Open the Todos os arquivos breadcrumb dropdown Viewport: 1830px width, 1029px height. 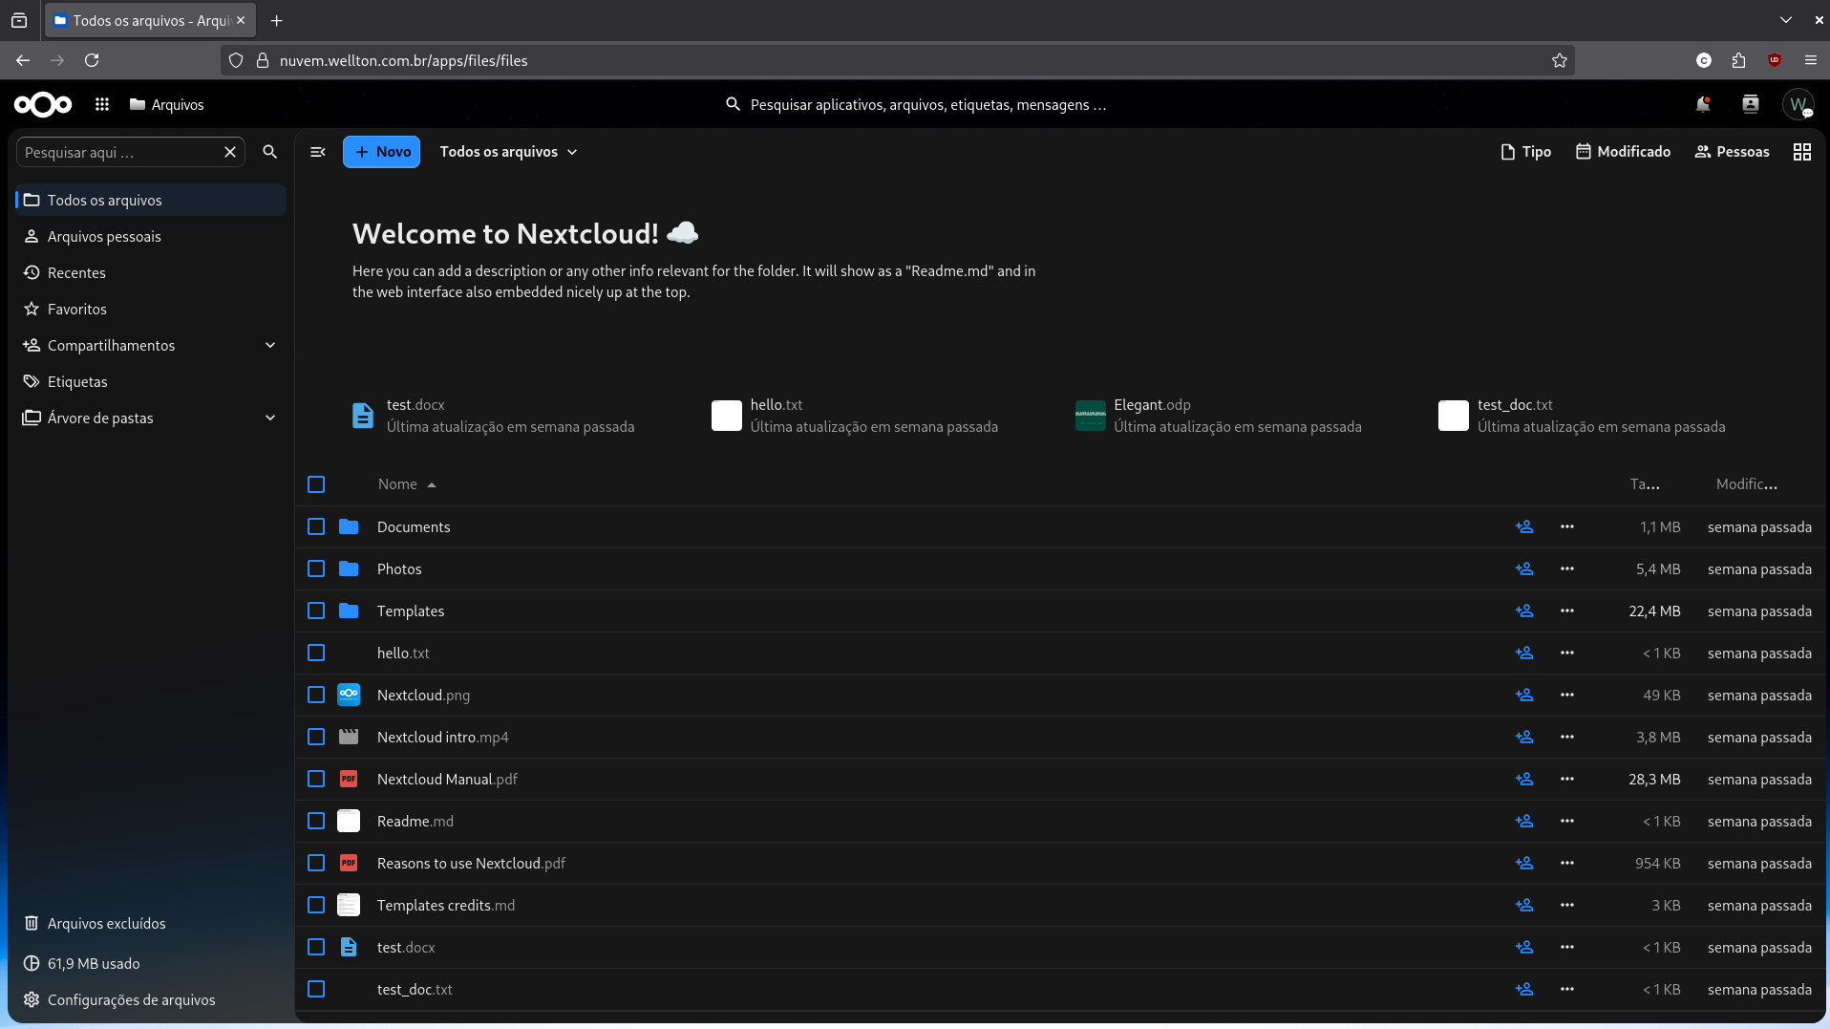pyautogui.click(x=508, y=152)
